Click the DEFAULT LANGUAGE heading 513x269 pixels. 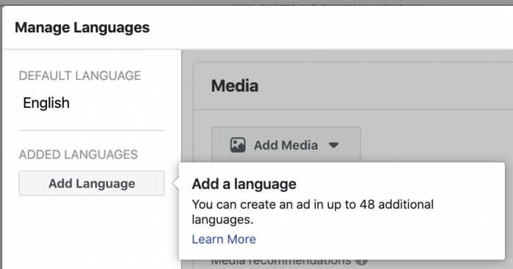(x=80, y=75)
